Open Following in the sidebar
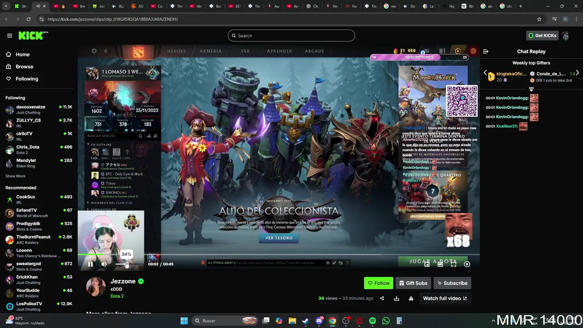Image resolution: width=583 pixels, height=328 pixels. [x=21, y=79]
